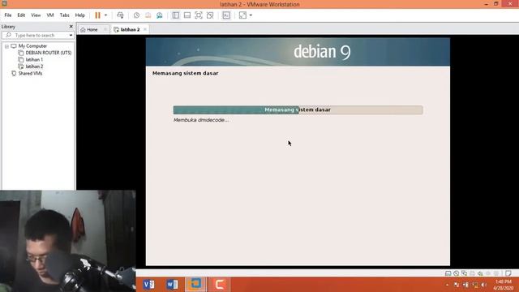The width and height of the screenshot is (519, 292).
Task: Pause the virtual machine with the pause icon
Action: click(x=97, y=15)
